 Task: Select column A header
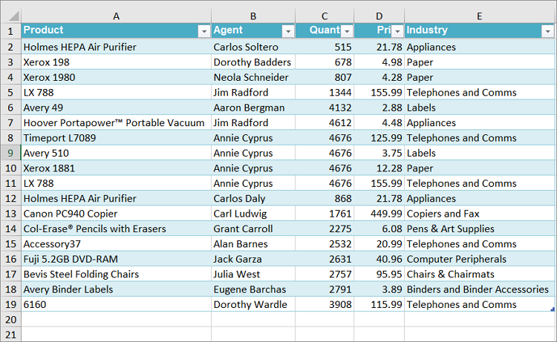pyautogui.click(x=116, y=16)
